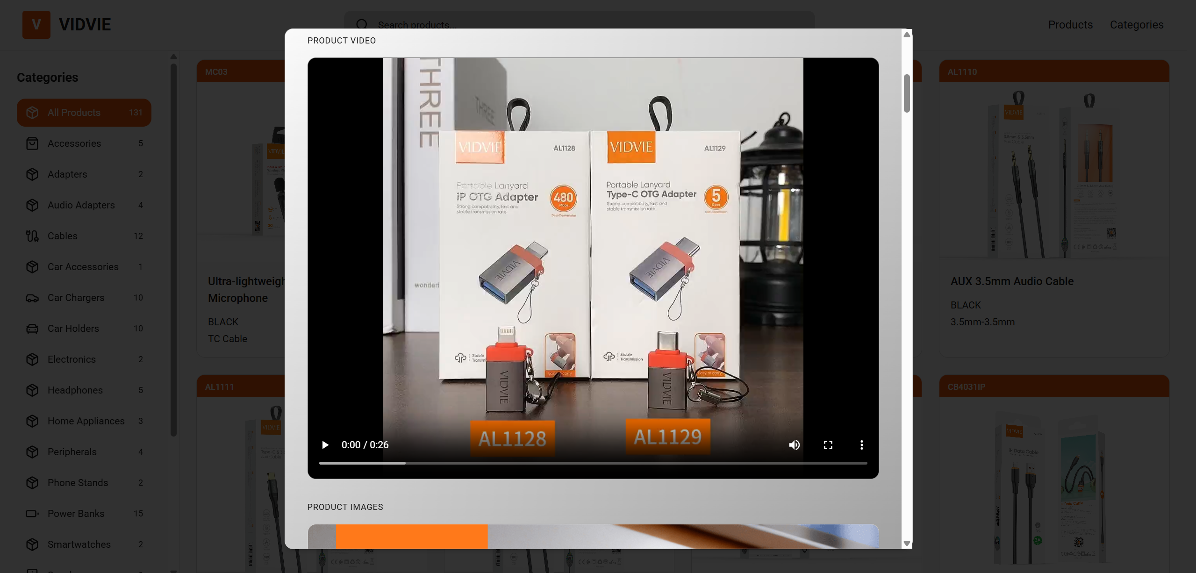The height and width of the screenshot is (573, 1196).
Task: Click the Adapters category icon
Action: (x=32, y=174)
